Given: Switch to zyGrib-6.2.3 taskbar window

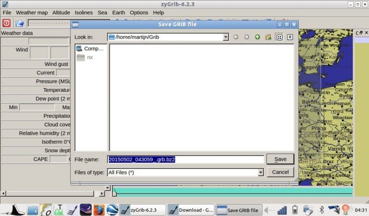Looking at the screenshot, I should pyautogui.click(x=143, y=210).
